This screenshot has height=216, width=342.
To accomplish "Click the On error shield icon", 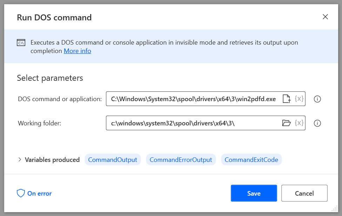I will click(21, 193).
